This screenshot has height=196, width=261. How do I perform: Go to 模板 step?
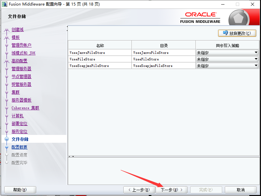coord(16,37)
